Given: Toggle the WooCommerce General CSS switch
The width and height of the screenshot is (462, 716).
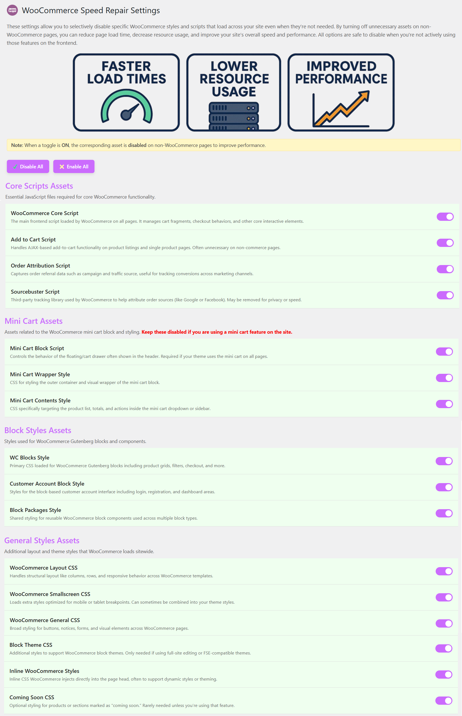Looking at the screenshot, I should click(444, 624).
